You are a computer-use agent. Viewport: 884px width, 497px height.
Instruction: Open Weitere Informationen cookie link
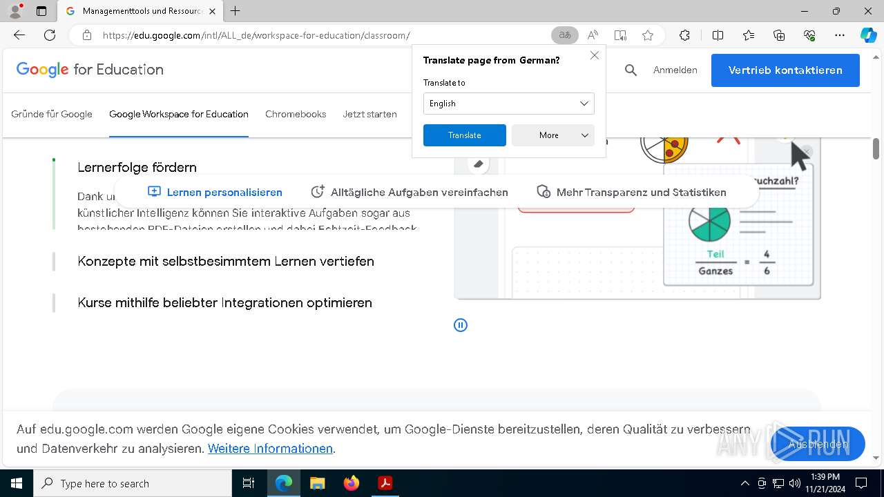tap(270, 449)
